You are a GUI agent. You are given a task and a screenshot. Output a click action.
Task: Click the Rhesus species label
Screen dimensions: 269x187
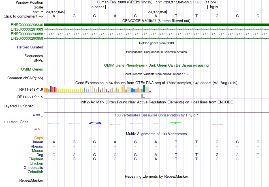point(37,146)
